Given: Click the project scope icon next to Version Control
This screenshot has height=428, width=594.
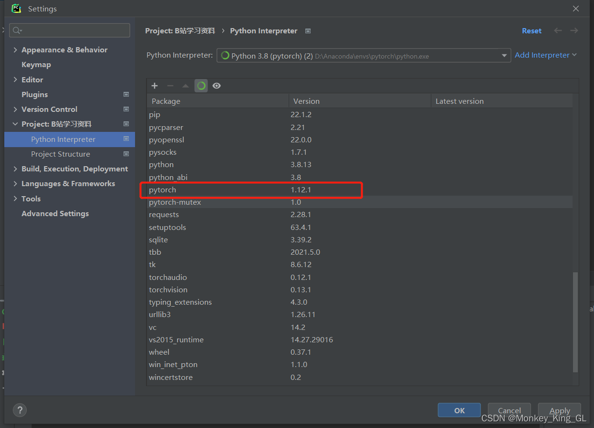Looking at the screenshot, I should point(126,109).
